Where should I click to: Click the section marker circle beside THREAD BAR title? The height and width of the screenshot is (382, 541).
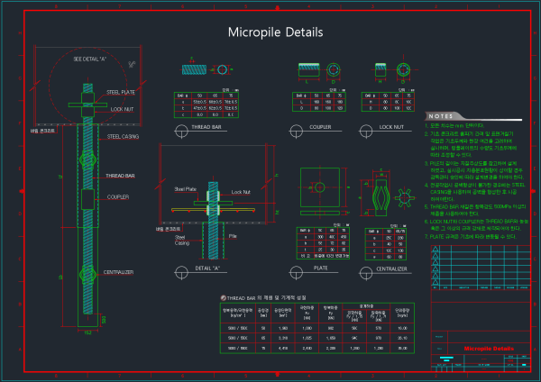[x=181, y=131]
